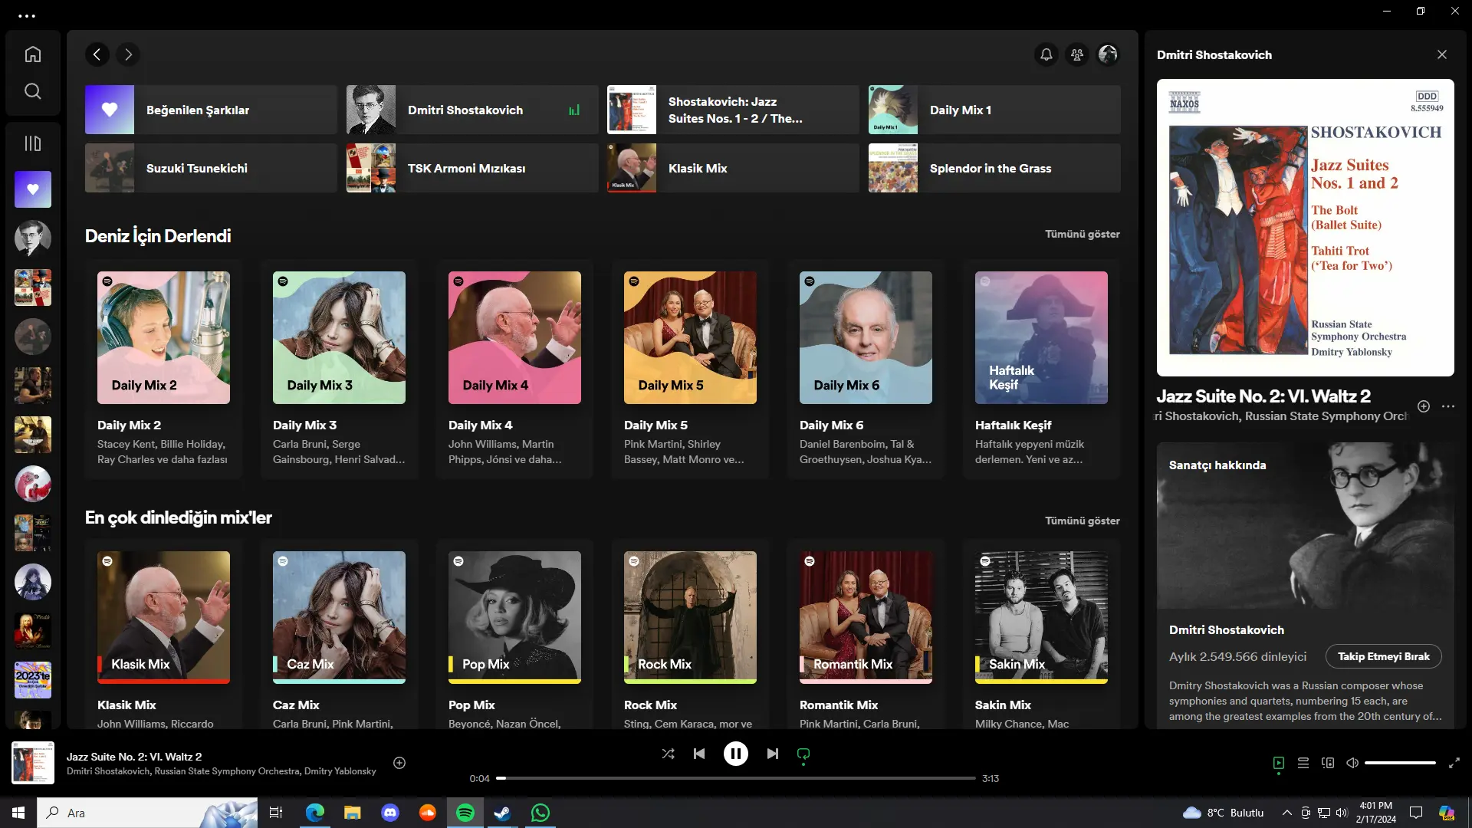1472x828 pixels.
Task: Open Daily Mix 4 card cover
Action: [514, 337]
